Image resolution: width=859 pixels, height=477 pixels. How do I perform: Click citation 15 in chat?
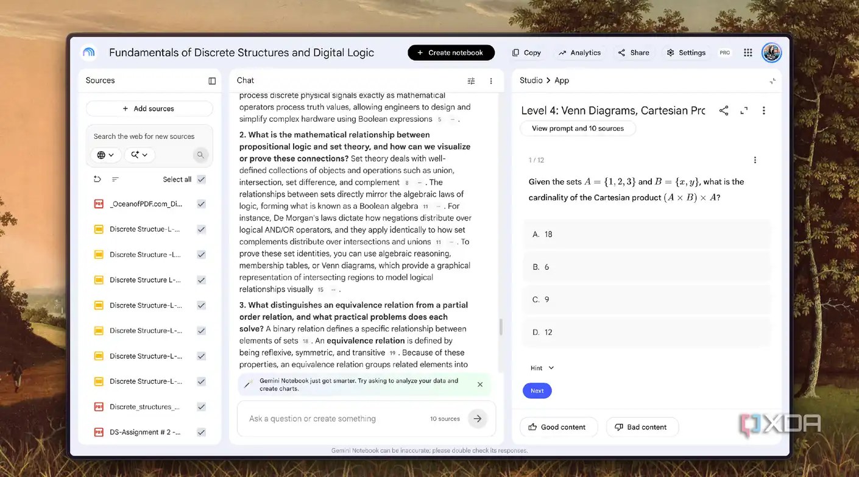320,290
